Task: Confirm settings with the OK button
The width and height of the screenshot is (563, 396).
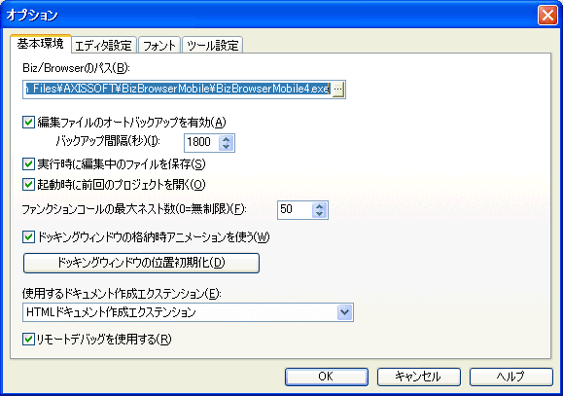Action: click(x=327, y=377)
